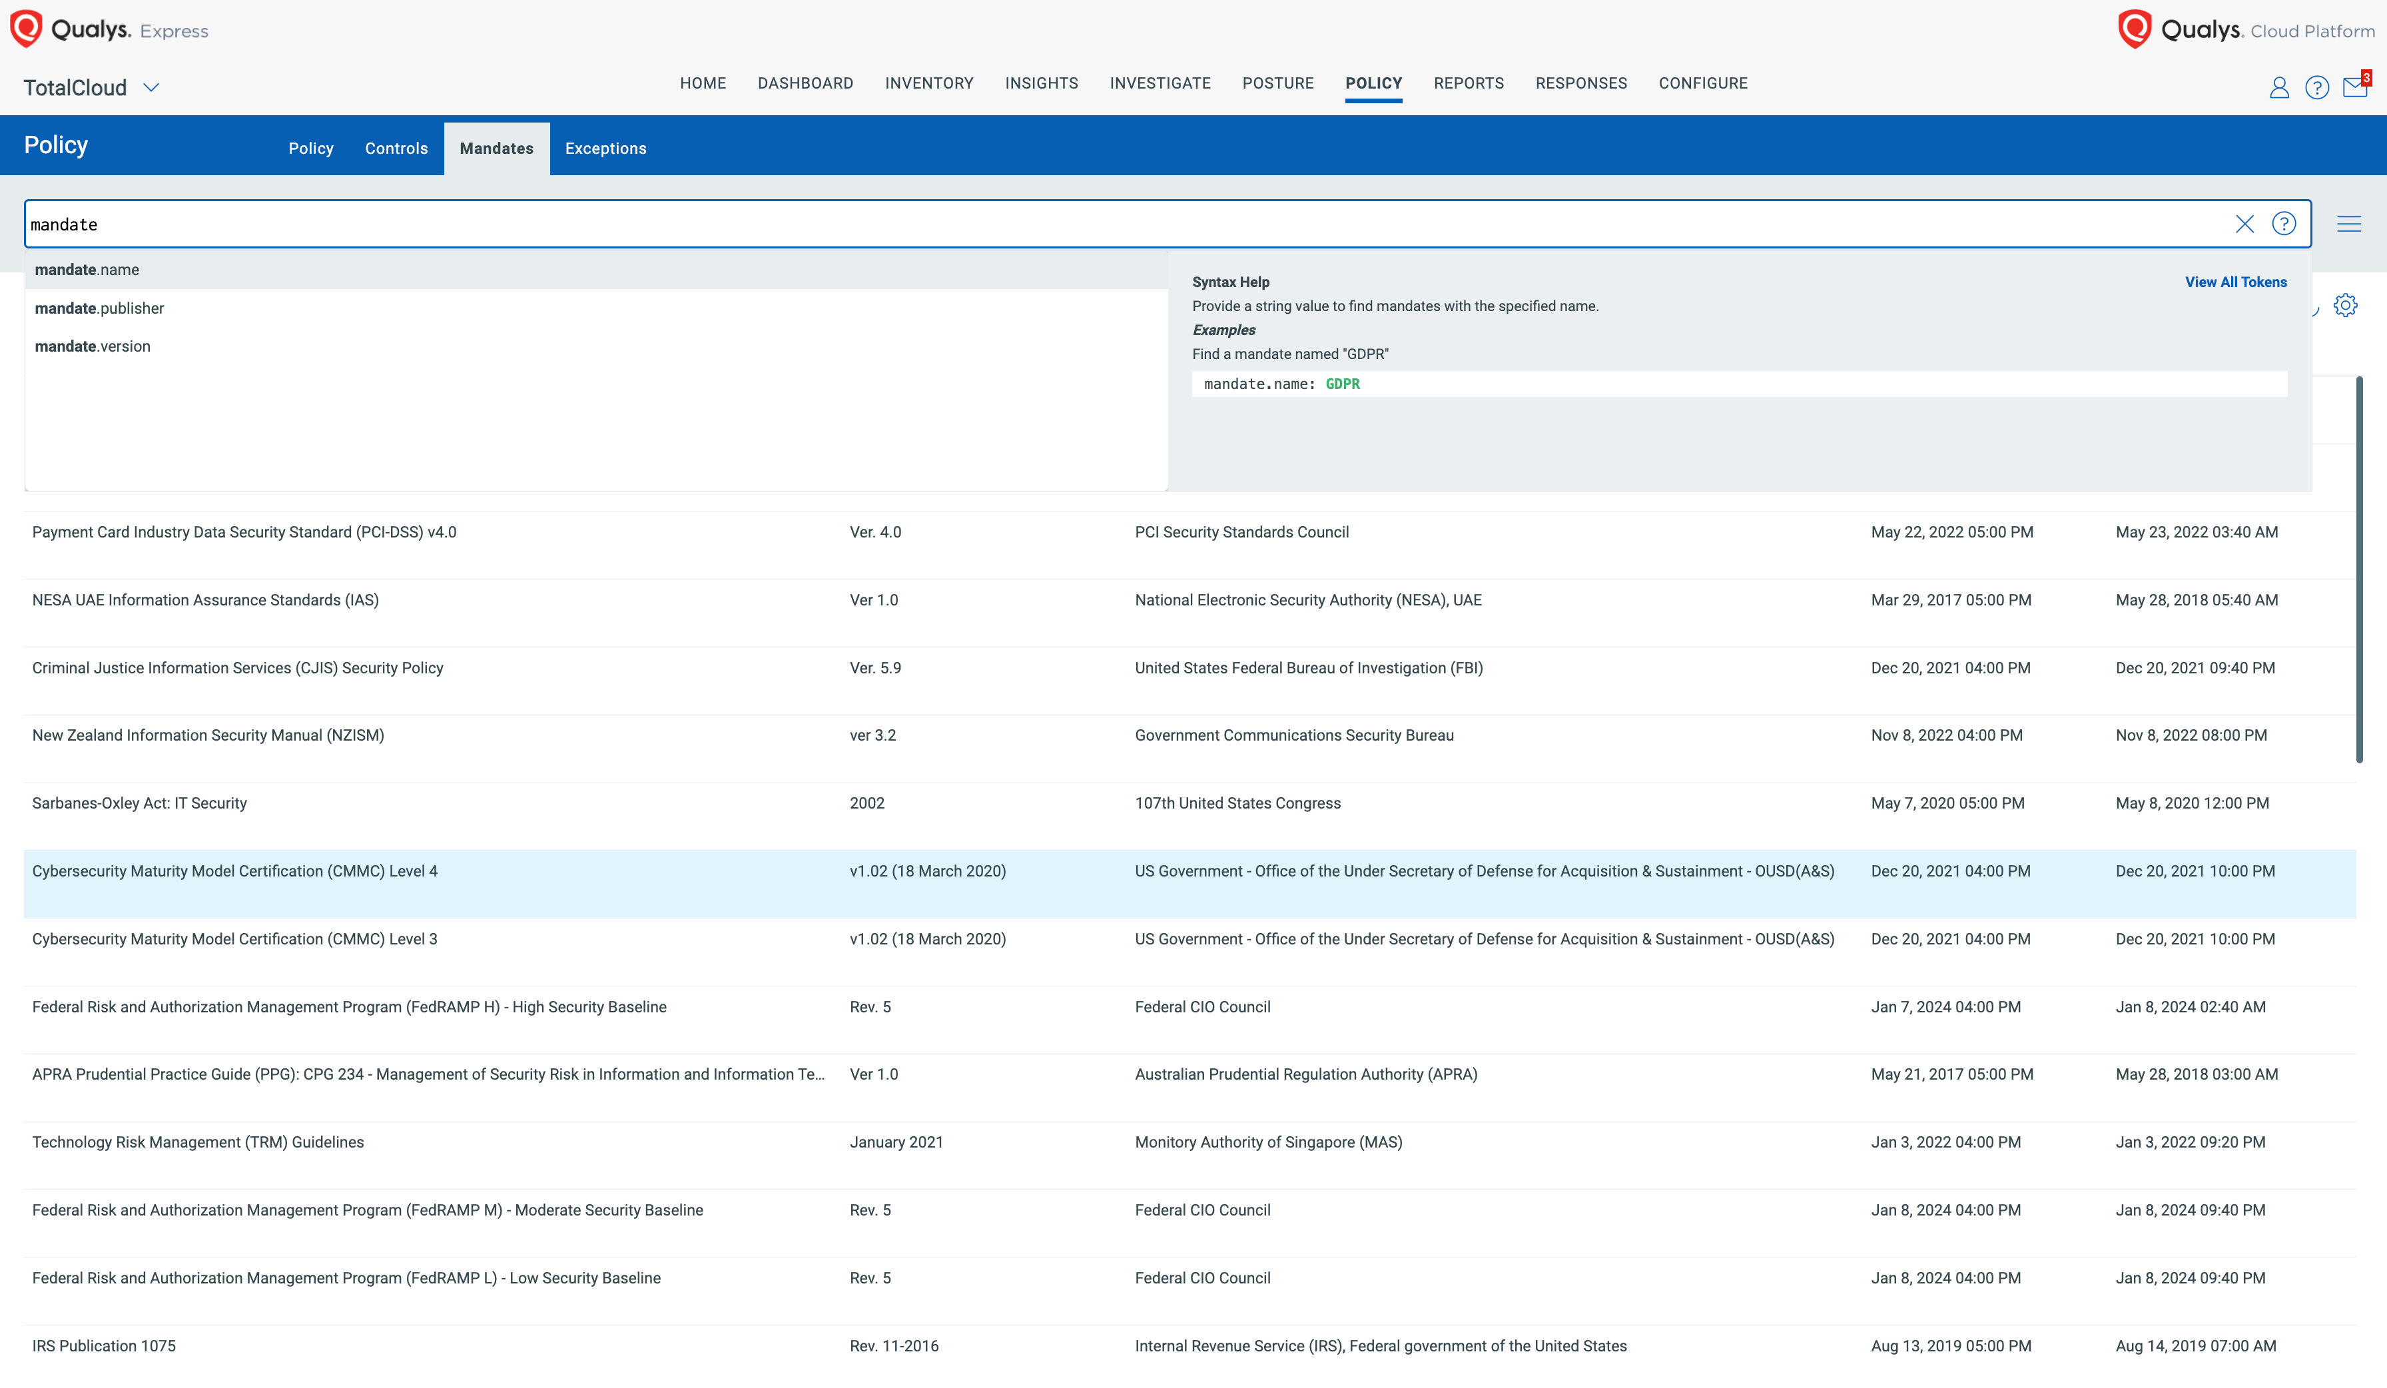
Task: Click the 107th United States Congress cell
Action: [1238, 803]
